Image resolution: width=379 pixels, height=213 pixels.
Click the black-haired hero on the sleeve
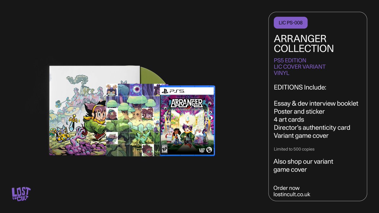95,120
